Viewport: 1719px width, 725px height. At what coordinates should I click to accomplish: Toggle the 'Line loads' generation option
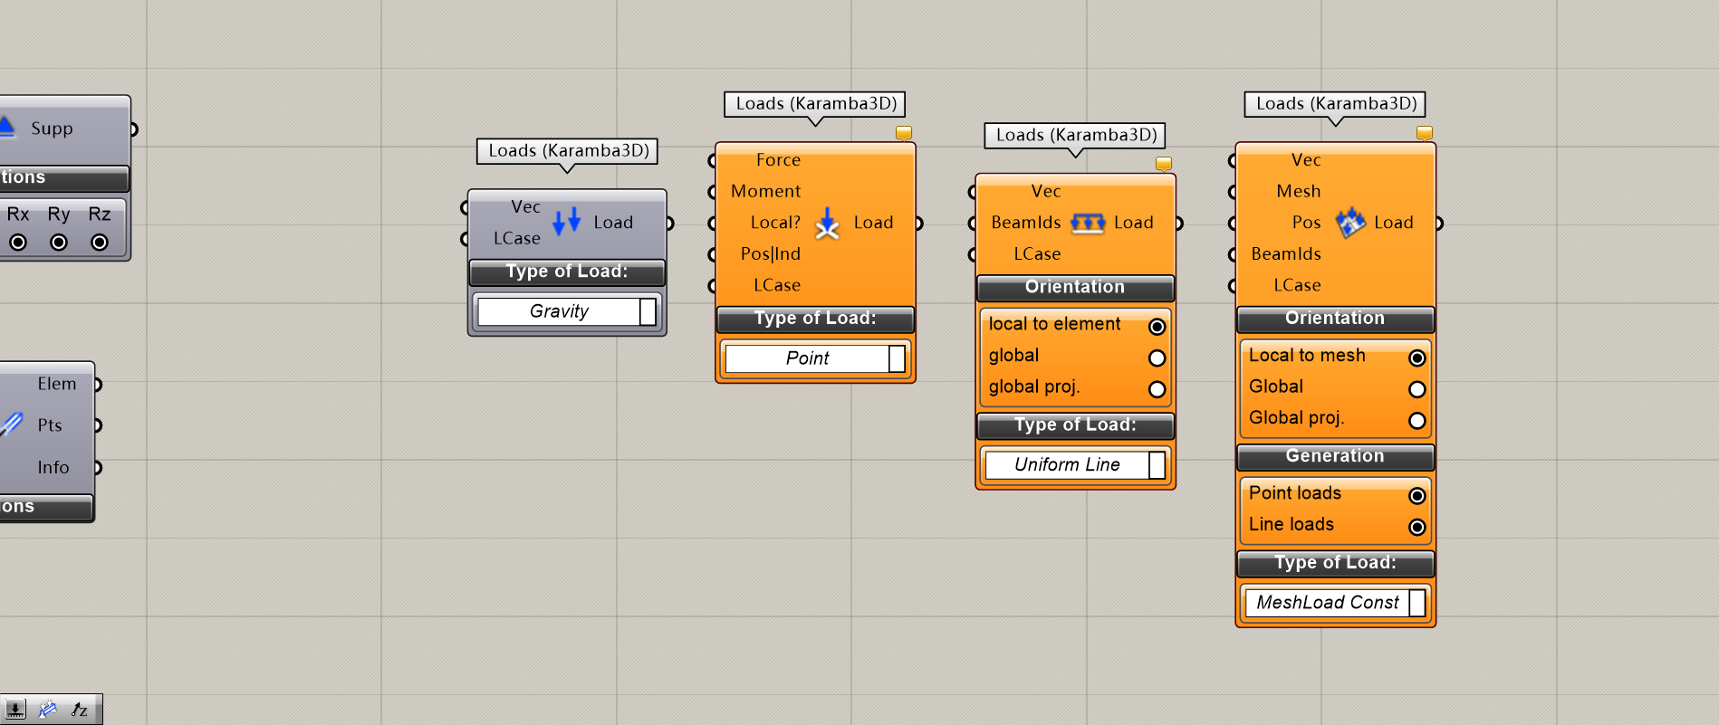(x=1416, y=527)
